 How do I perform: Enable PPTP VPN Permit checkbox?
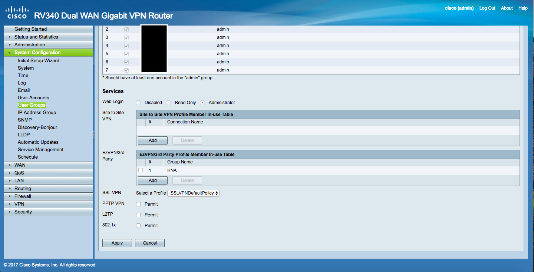click(138, 204)
